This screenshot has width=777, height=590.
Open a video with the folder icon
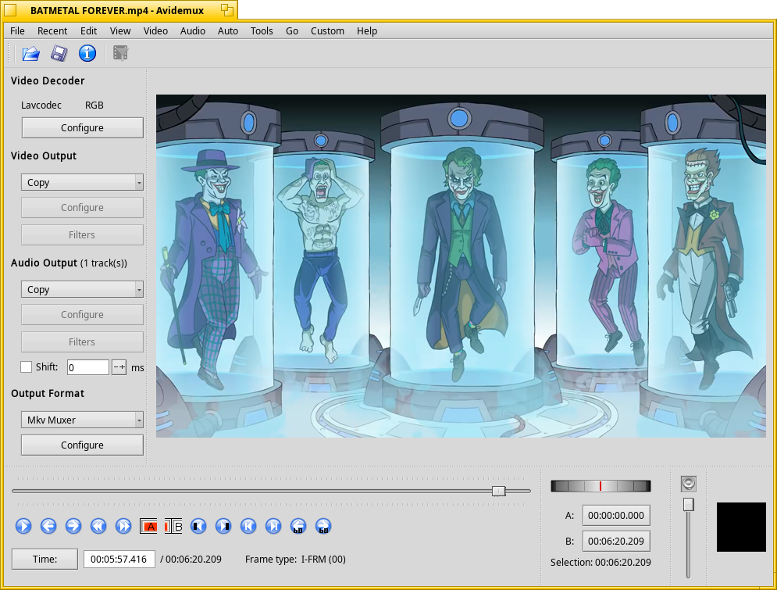coord(30,54)
